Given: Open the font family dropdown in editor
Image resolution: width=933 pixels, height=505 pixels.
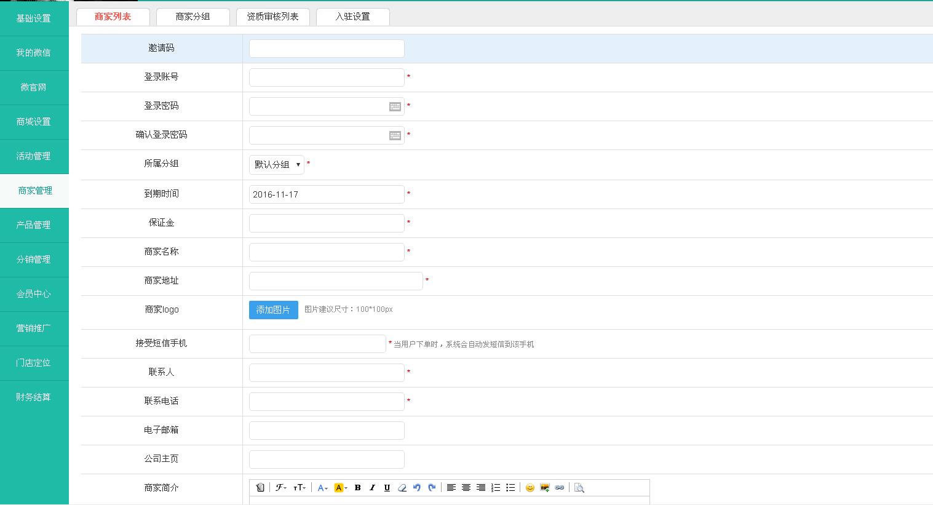Looking at the screenshot, I should click(x=281, y=488).
